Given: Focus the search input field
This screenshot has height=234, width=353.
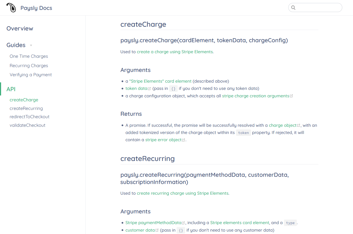Looking at the screenshot, I should click(x=318, y=8).
